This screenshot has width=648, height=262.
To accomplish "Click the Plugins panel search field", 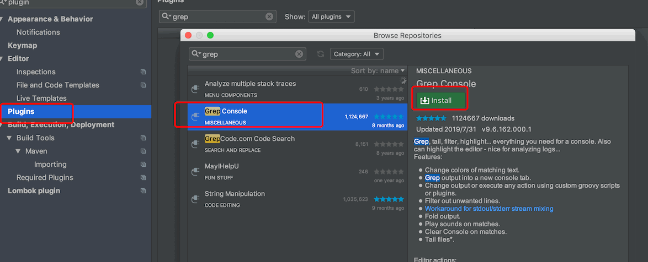I will pyautogui.click(x=218, y=17).
